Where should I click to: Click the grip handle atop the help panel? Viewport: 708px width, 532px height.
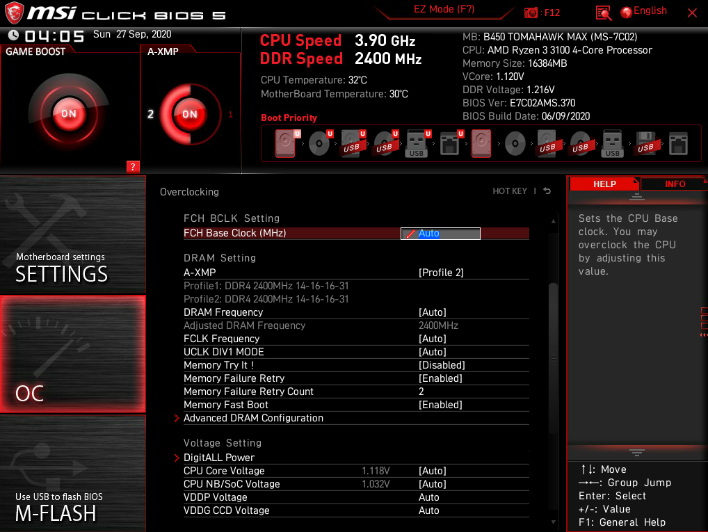636,197
